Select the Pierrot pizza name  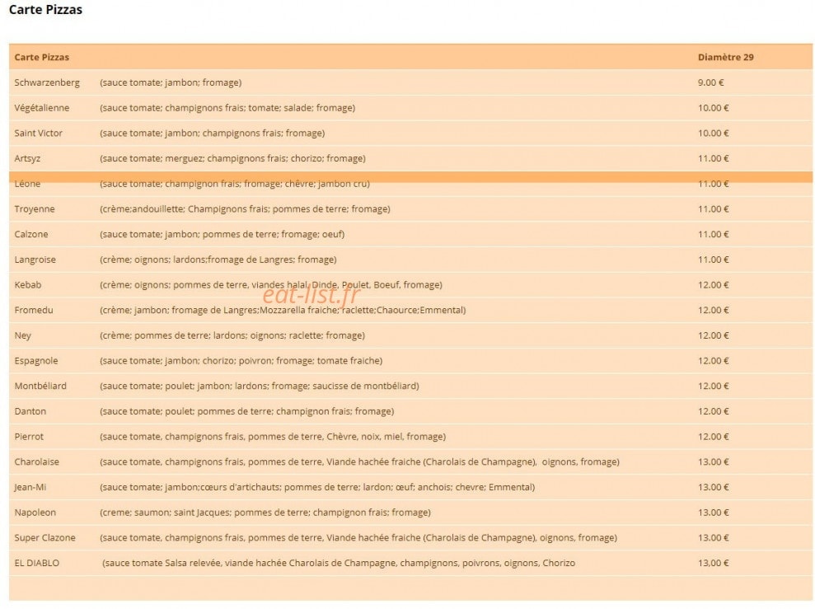tap(29, 437)
